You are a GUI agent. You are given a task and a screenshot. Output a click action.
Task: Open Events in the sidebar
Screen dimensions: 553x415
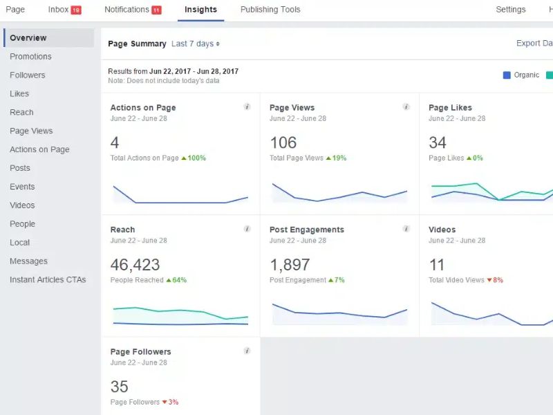pos(22,187)
